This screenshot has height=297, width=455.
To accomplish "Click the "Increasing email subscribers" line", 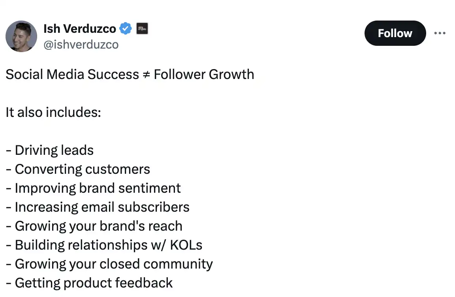I will (x=102, y=207).
